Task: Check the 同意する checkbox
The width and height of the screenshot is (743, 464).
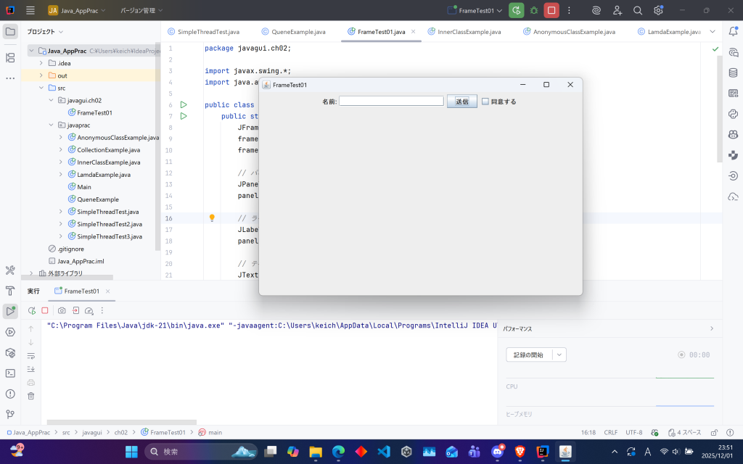Action: tap(485, 101)
